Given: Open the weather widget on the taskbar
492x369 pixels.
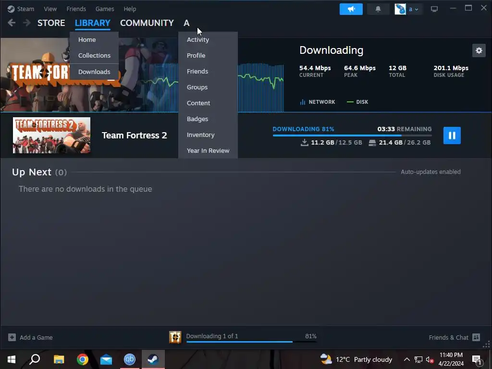Looking at the screenshot, I should click(x=356, y=359).
